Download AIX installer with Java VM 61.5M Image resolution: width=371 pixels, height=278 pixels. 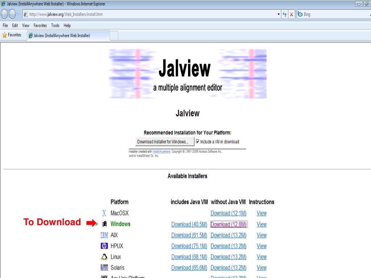pyautogui.click(x=189, y=235)
